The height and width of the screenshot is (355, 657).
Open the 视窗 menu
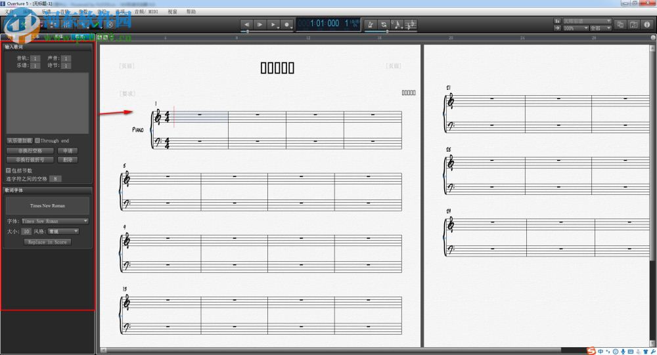[172, 12]
